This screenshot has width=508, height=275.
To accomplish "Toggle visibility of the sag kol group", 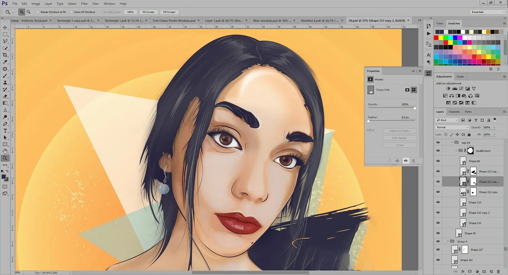I will tap(438, 143).
